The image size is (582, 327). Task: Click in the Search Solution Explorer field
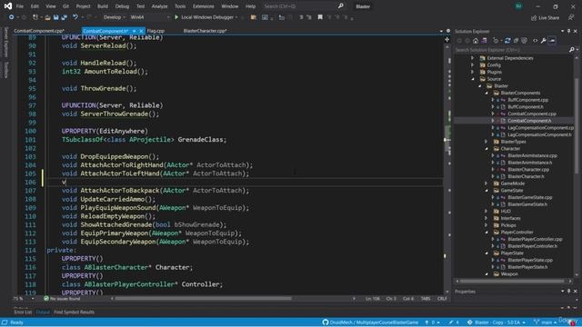511,50
